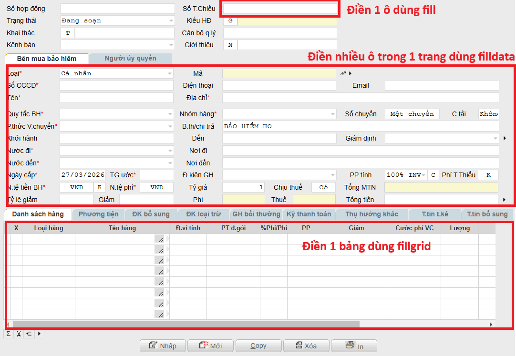
Task: Switch to the ĐK bổ sung tab
Action: coord(151,214)
